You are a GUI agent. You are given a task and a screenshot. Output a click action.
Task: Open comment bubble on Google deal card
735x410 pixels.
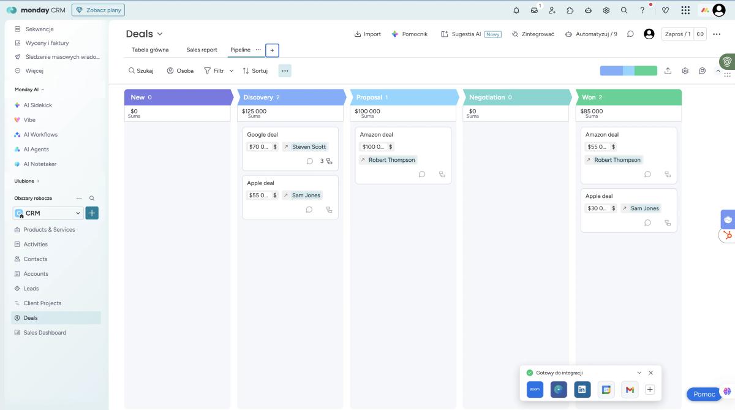pyautogui.click(x=309, y=161)
